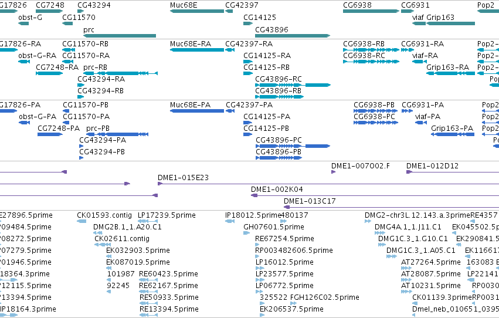Select the Grip163-PA protein label
The height and width of the screenshot is (318, 499).
(x=452, y=128)
